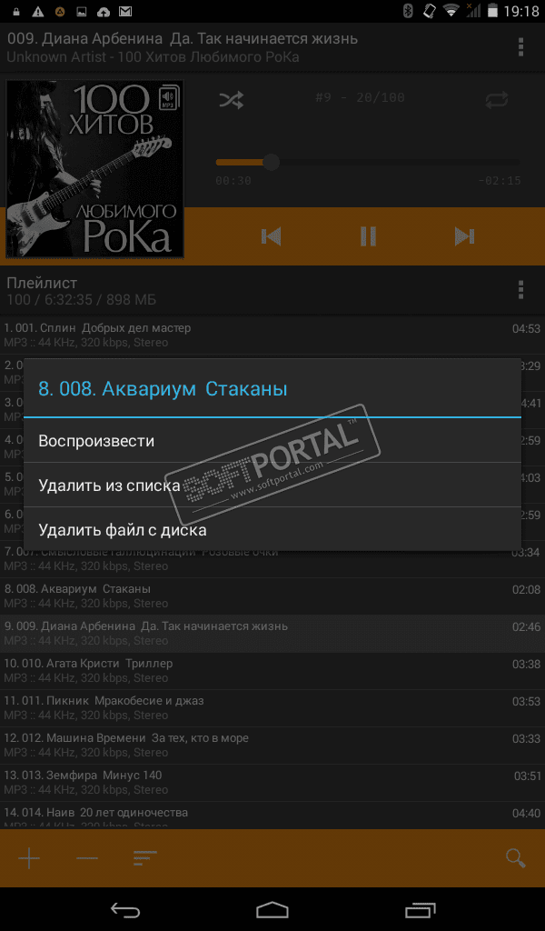Choose Удалить файл с диска
This screenshot has height=931, width=545.
tap(272, 530)
